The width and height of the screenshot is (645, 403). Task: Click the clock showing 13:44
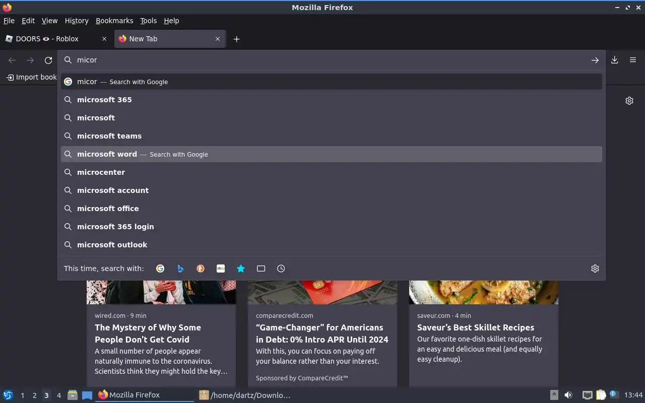click(x=633, y=395)
